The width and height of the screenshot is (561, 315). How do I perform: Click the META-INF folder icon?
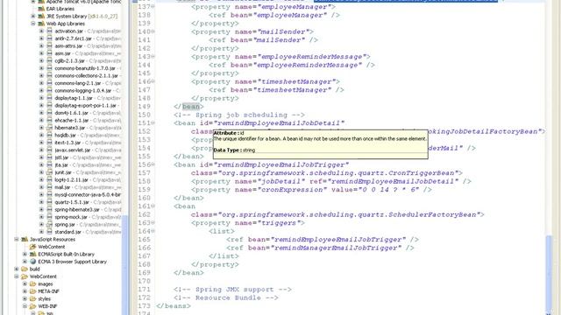tap(33, 291)
